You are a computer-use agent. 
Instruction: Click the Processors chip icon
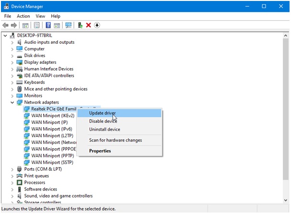19,182
